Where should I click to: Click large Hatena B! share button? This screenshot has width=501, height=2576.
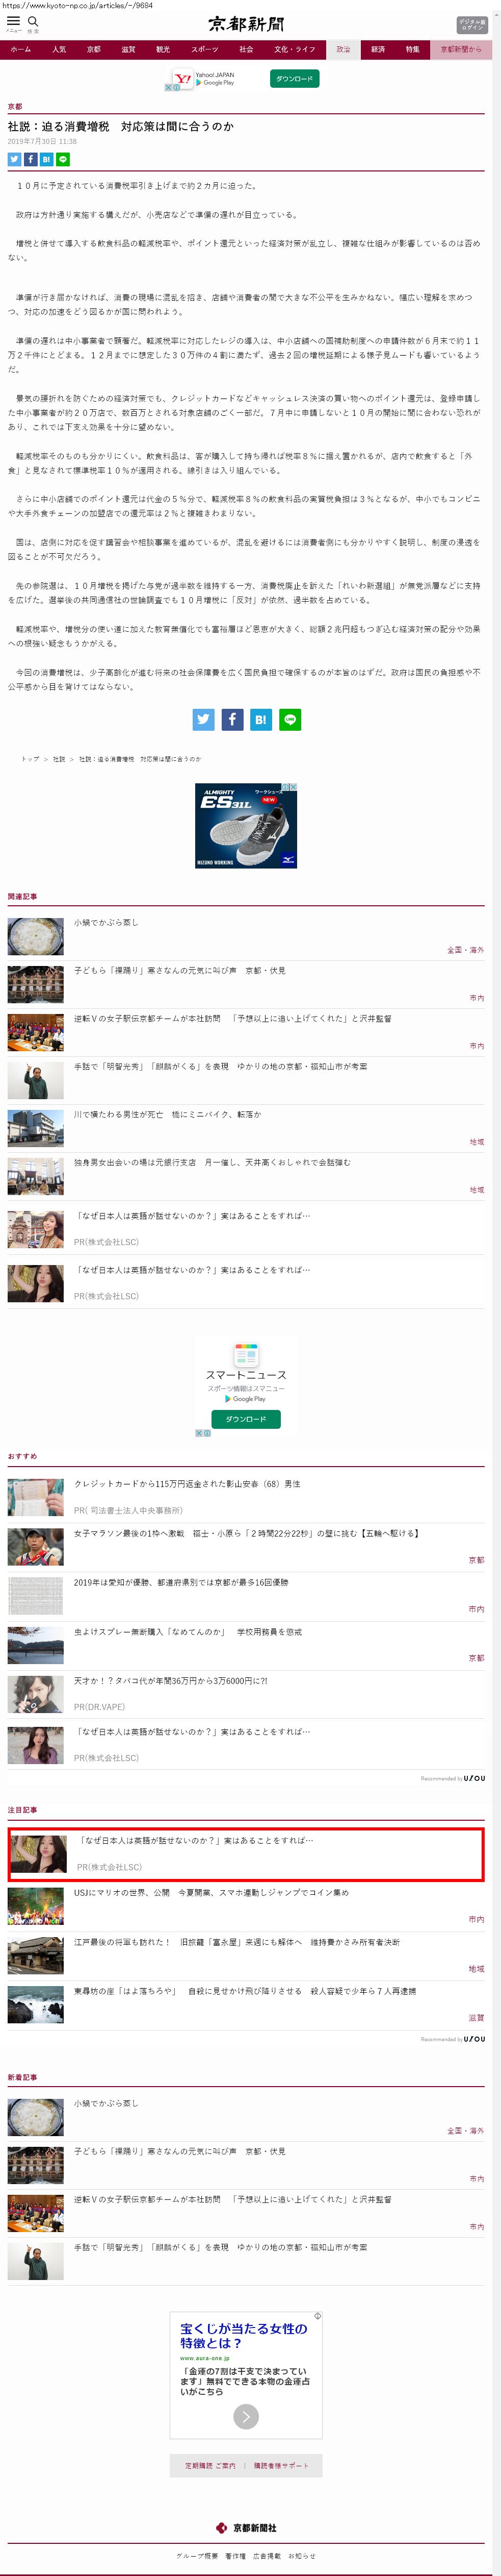(260, 719)
